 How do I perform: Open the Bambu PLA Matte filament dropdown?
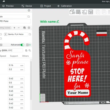(x=18, y=34)
